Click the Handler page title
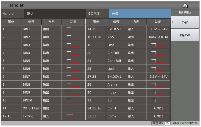201x127 pixels. [16, 5]
